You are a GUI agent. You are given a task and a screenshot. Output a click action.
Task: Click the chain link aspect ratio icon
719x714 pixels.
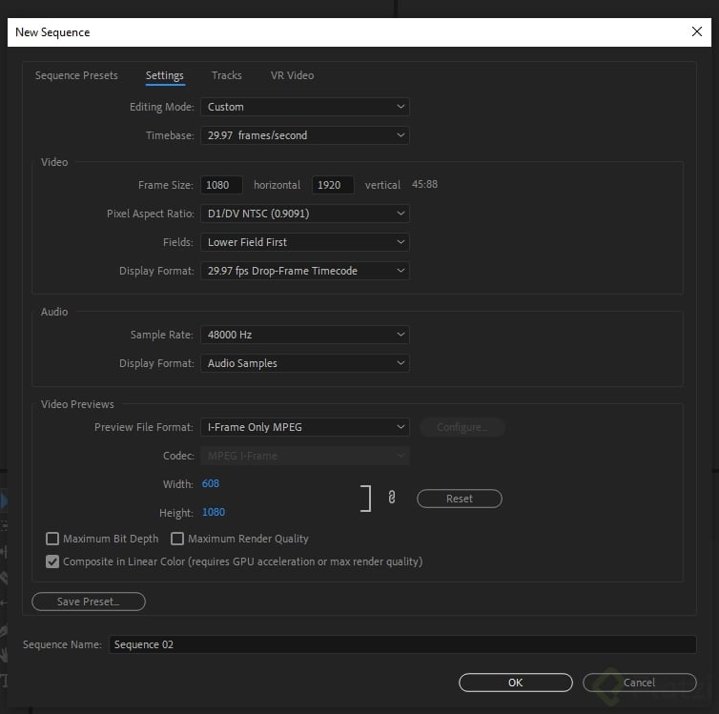[x=392, y=498]
